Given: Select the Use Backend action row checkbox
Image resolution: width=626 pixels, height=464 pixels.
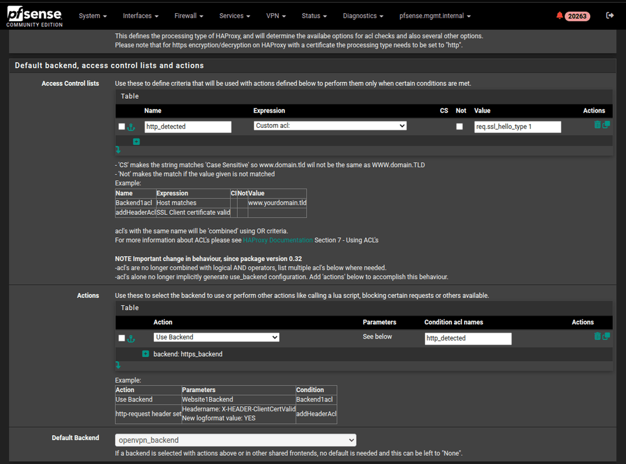Looking at the screenshot, I should click(x=122, y=338).
